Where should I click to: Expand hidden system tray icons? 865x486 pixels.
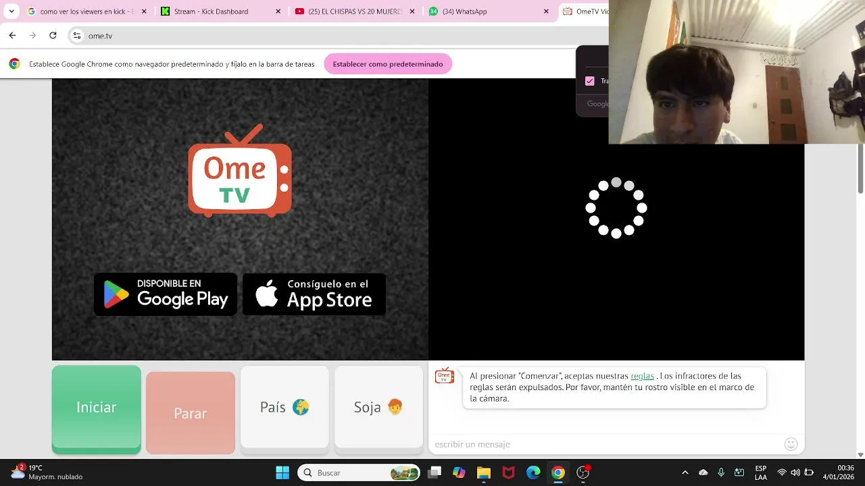[x=685, y=473]
